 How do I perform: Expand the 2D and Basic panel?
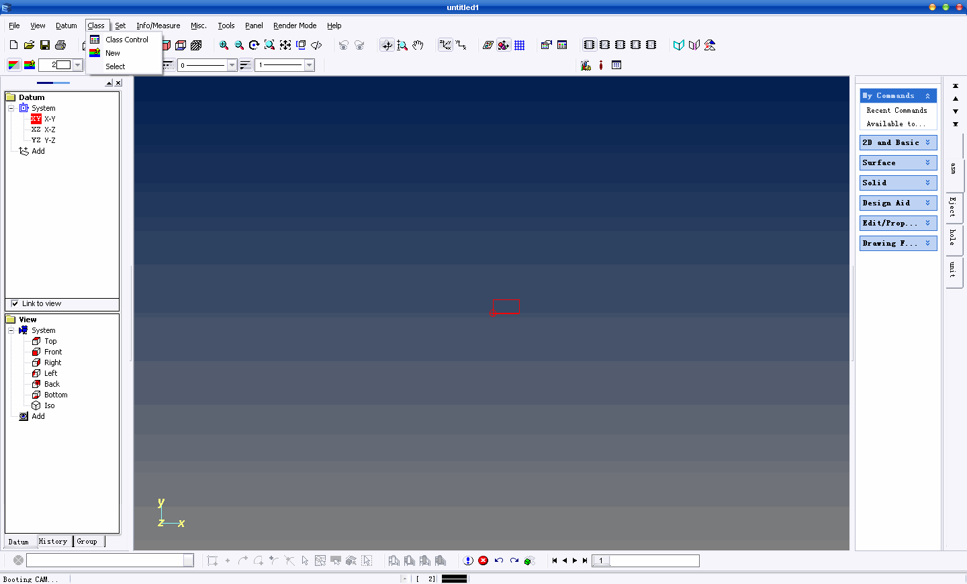(899, 142)
